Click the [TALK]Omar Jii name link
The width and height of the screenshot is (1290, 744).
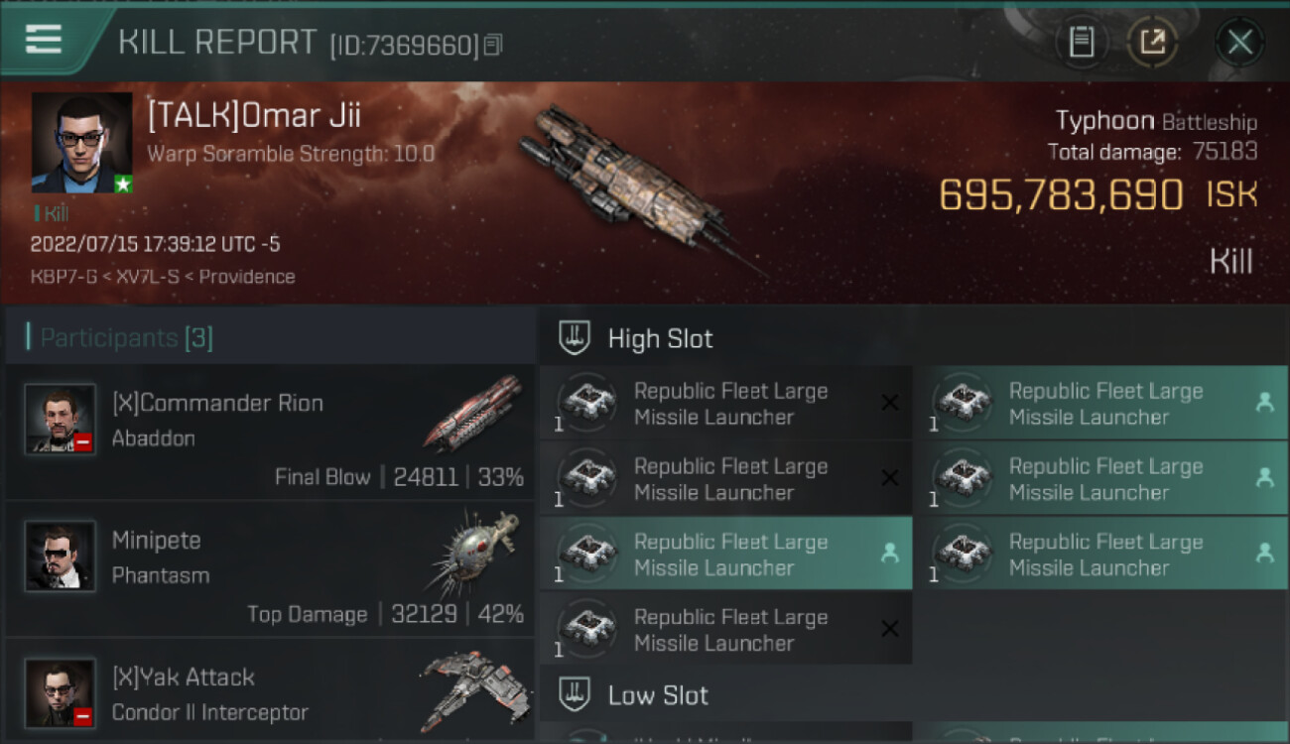point(254,115)
